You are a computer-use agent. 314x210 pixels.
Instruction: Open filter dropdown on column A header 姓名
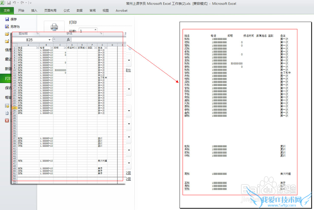38,47
